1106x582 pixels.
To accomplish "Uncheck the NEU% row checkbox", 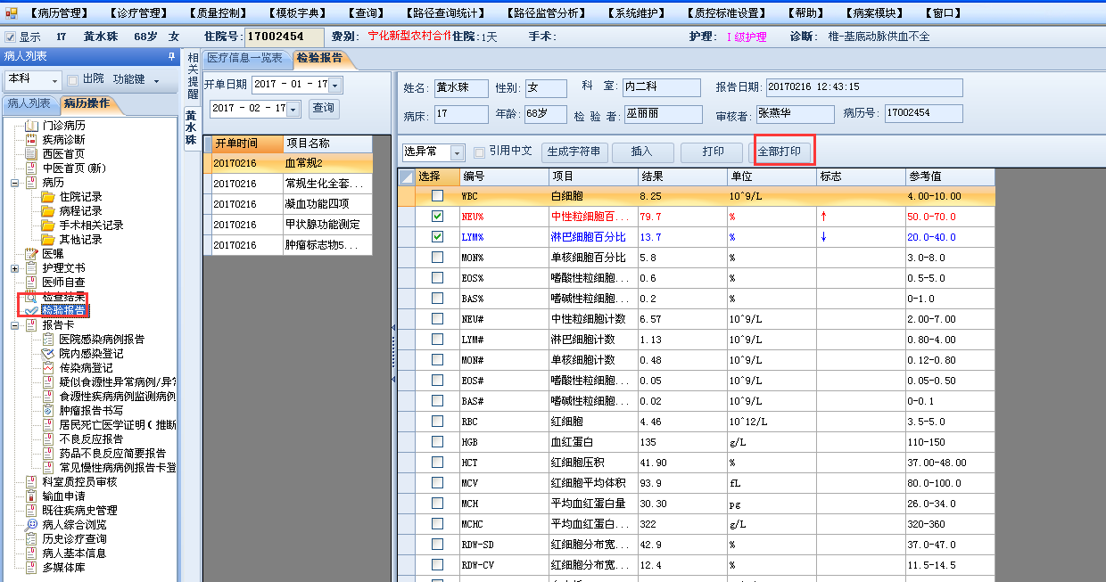I will (437, 217).
